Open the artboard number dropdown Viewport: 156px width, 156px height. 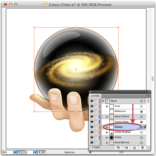click(x=35, y=152)
